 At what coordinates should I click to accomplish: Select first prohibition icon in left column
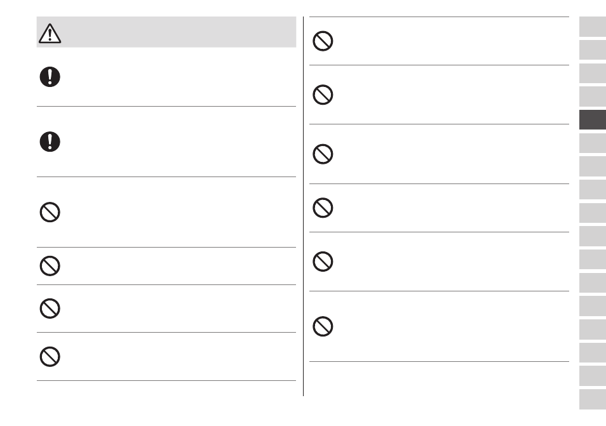coord(50,212)
